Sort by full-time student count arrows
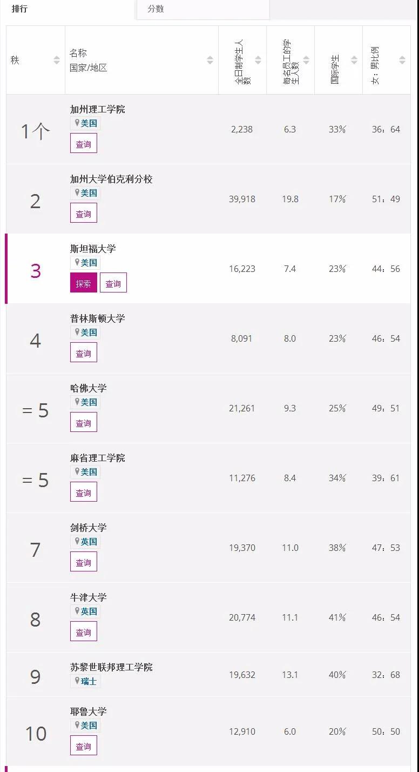The width and height of the screenshot is (419, 772). coord(258,60)
